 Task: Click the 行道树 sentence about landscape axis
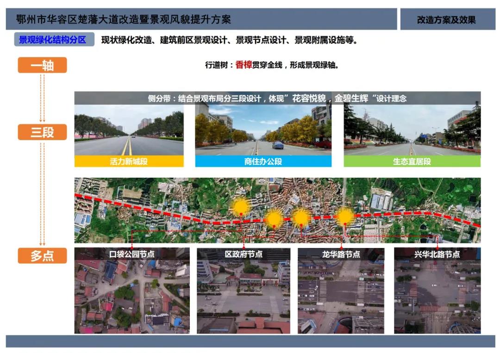(272, 65)
